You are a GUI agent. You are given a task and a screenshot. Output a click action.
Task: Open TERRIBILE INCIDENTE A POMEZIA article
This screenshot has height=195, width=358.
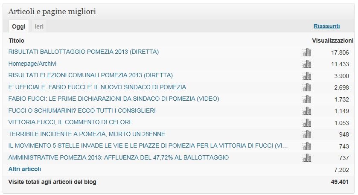[87, 134]
